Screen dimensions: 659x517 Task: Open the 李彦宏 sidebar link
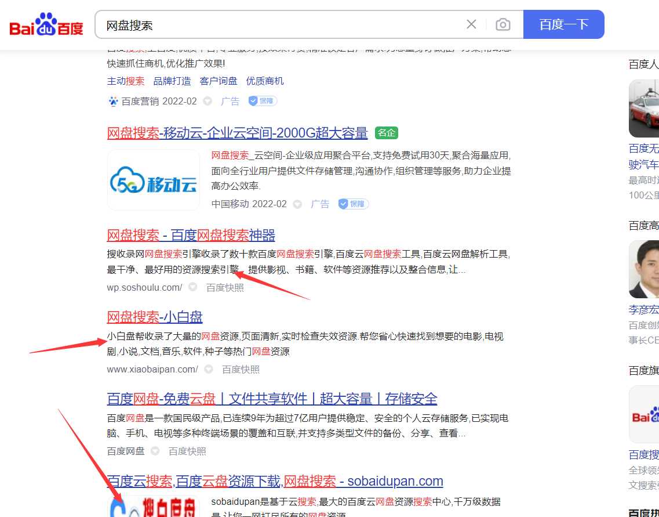click(643, 310)
